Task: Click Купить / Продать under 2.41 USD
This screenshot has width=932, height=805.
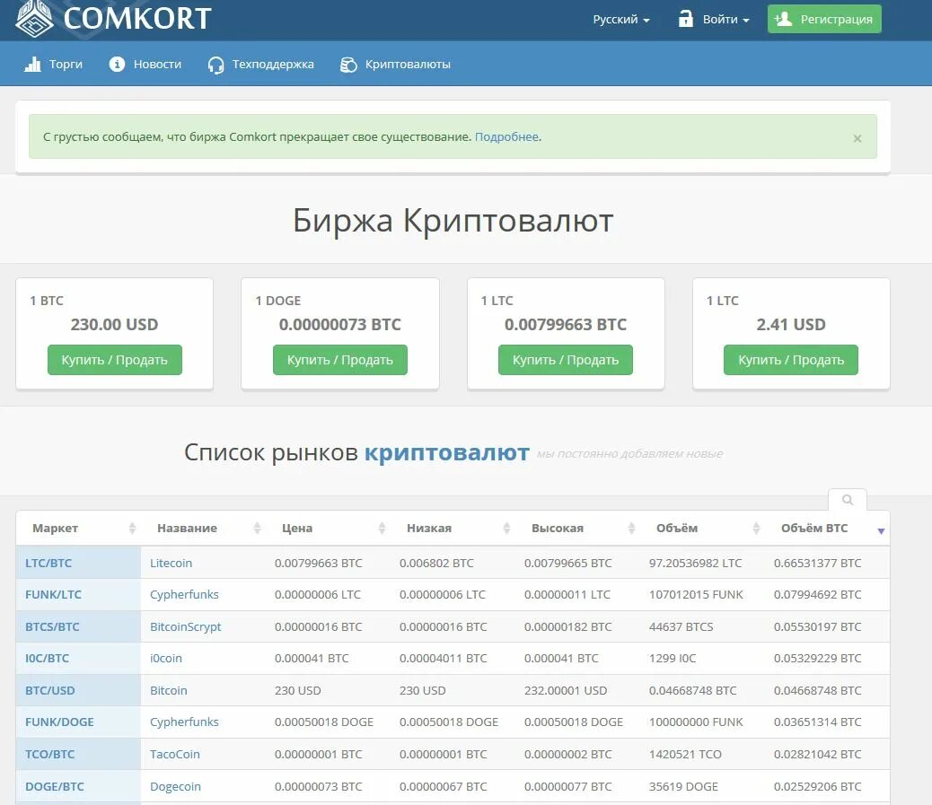Action: point(790,360)
